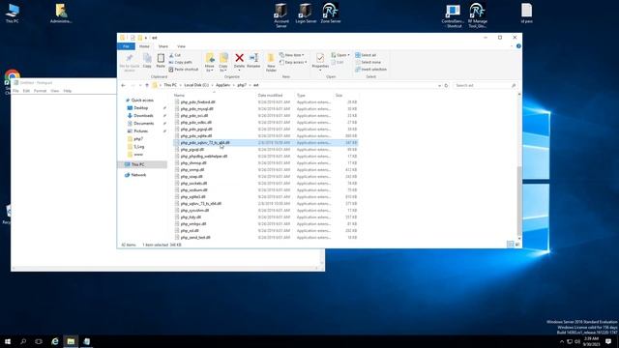This screenshot has height=348, width=619.
Task: Click the New folder icon
Action: point(271,58)
